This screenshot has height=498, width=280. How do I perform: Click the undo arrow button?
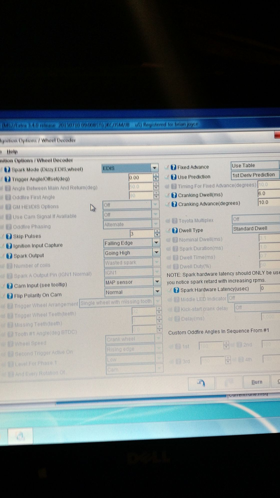click(x=201, y=383)
